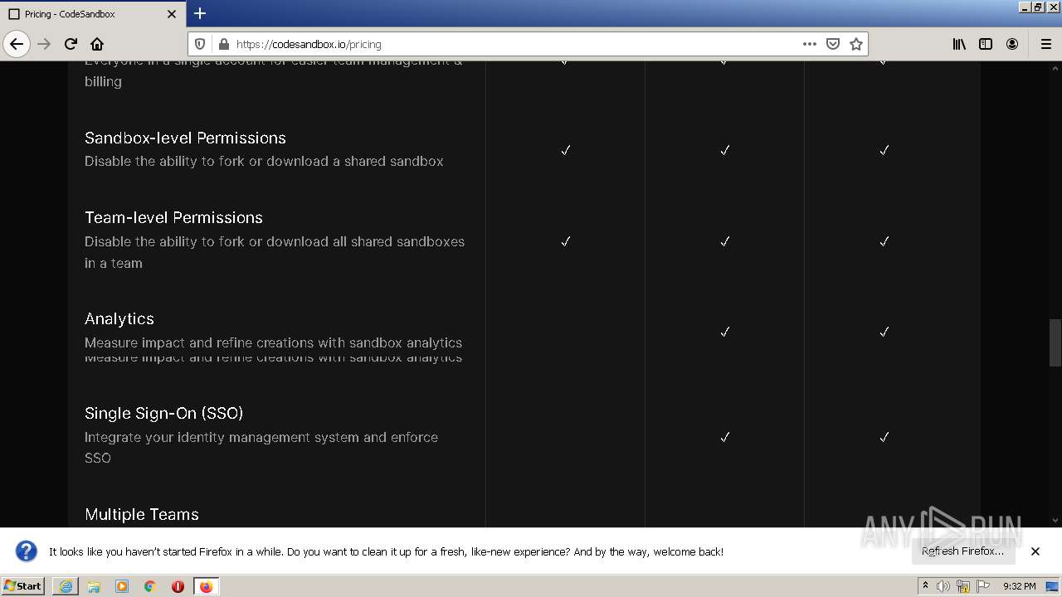Close the Pricing - CodeSandbox tab

coord(172,14)
